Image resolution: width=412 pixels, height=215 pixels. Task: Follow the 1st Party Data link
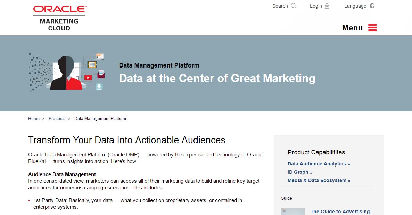click(50, 200)
